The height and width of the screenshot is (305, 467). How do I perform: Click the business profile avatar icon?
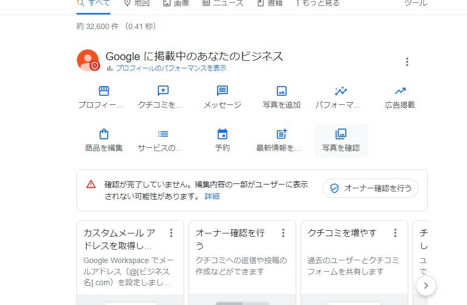(x=88, y=60)
